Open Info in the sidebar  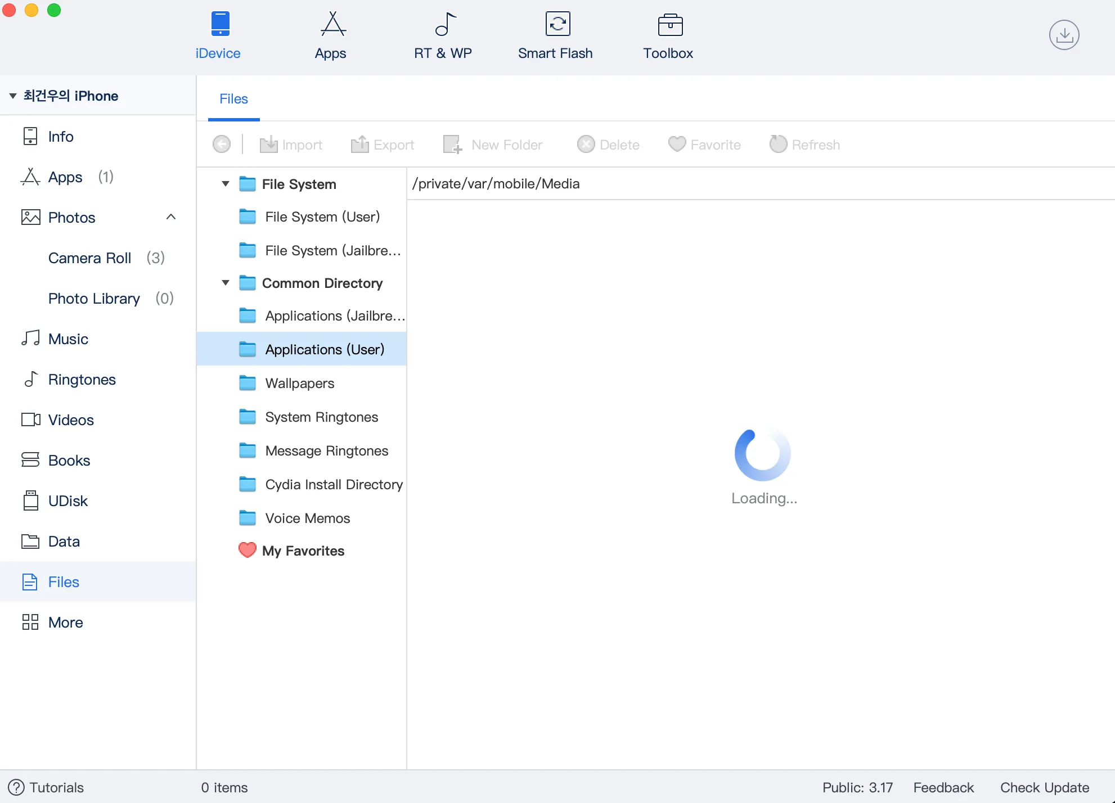[x=98, y=137]
